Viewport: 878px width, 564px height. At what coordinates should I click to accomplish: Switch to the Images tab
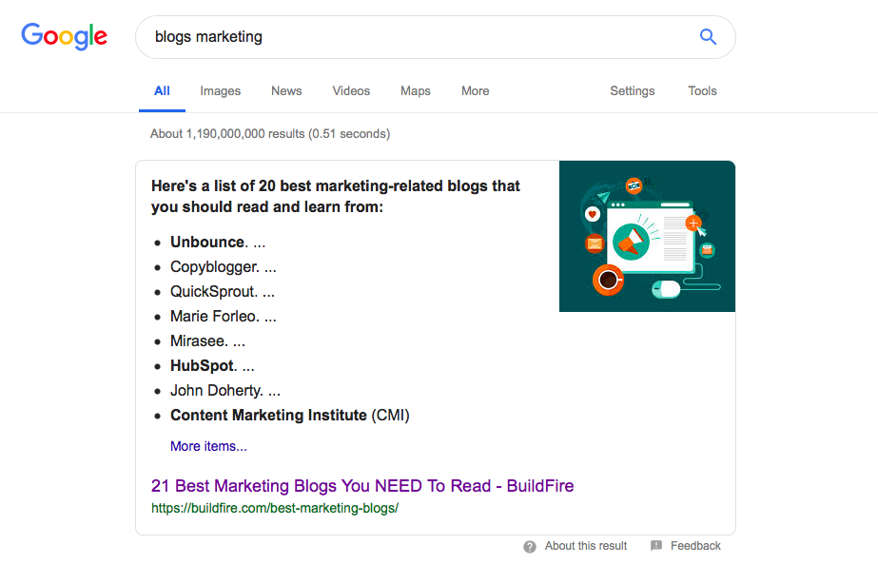tap(220, 90)
